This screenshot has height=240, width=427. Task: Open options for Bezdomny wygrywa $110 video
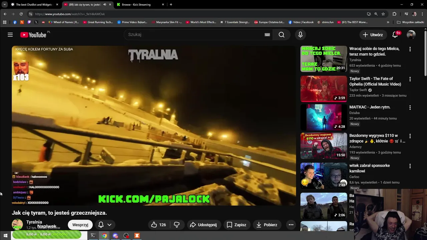(x=410, y=136)
